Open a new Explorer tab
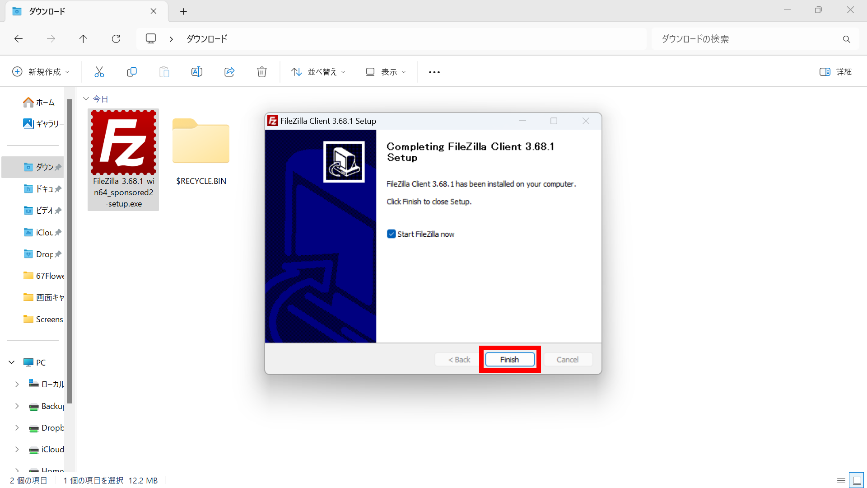This screenshot has height=488, width=867. 183,11
